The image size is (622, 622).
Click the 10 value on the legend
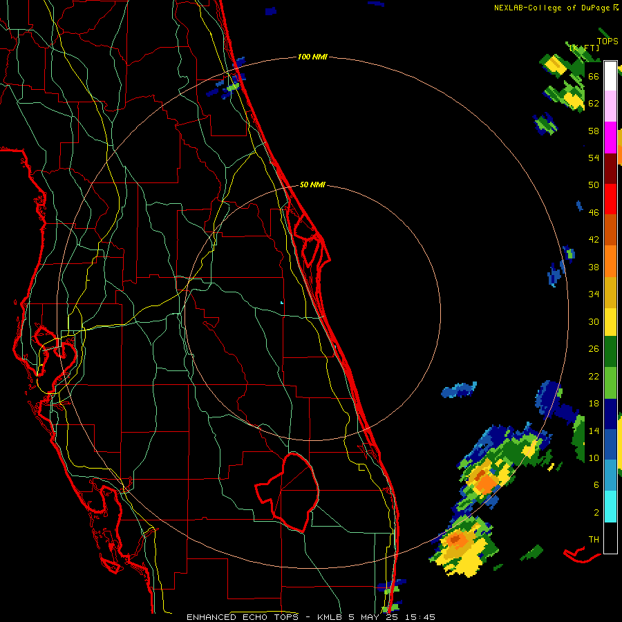coord(594,458)
